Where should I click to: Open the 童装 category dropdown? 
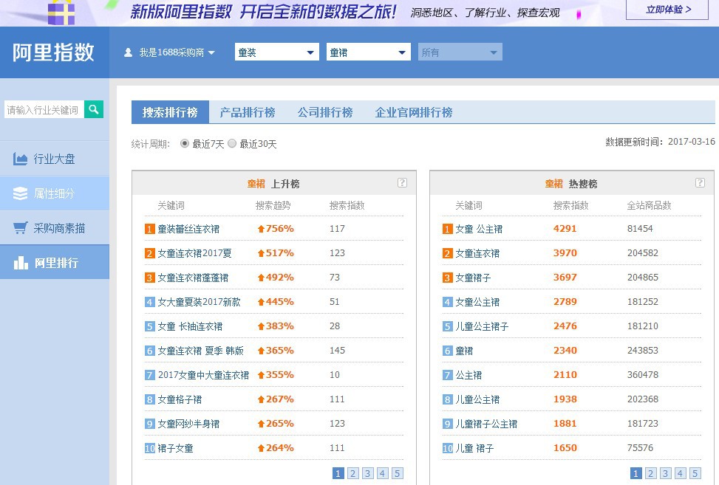[276, 52]
